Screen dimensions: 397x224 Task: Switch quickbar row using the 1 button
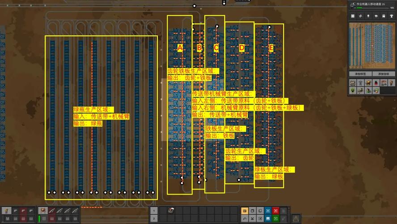(x=154, y=211)
